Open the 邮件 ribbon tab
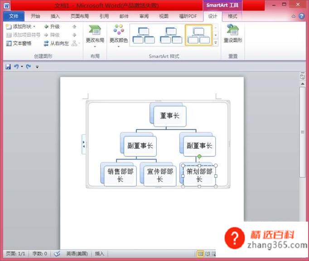Viewport: 309px width, 261px height. tap(124, 16)
